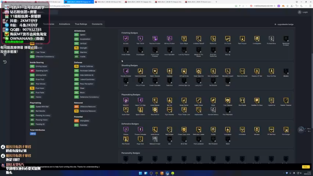This screenshot has width=313, height=176.
Task: Click the Rebound Chaser silver badge
Action: coord(155,139)
